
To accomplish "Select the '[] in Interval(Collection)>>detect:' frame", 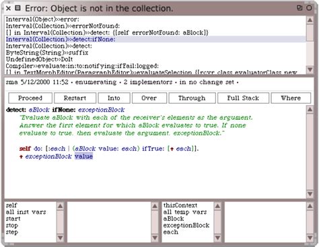I will tap(155, 33).
